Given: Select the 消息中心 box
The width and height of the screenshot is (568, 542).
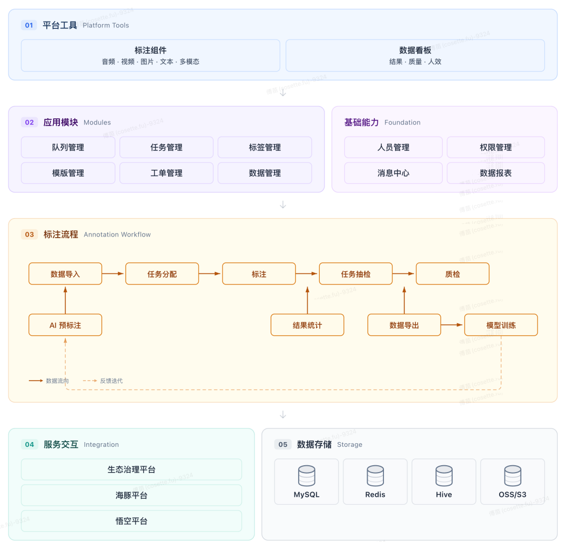Looking at the screenshot, I should click(x=393, y=173).
